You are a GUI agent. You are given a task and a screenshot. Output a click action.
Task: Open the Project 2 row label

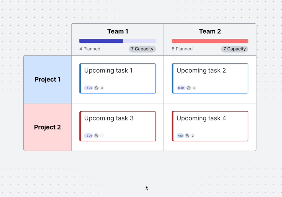pyautogui.click(x=47, y=127)
